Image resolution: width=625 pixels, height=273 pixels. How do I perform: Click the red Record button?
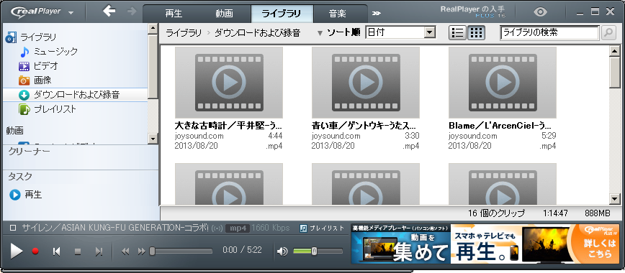click(35, 251)
